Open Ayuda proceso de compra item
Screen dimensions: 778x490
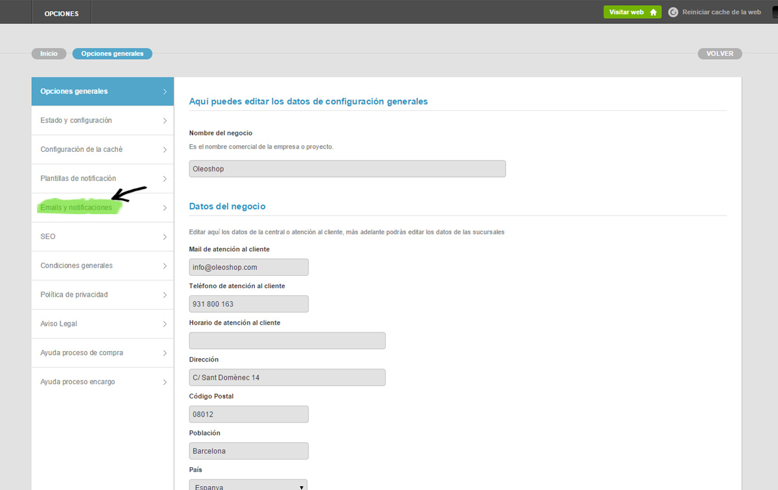coord(102,353)
